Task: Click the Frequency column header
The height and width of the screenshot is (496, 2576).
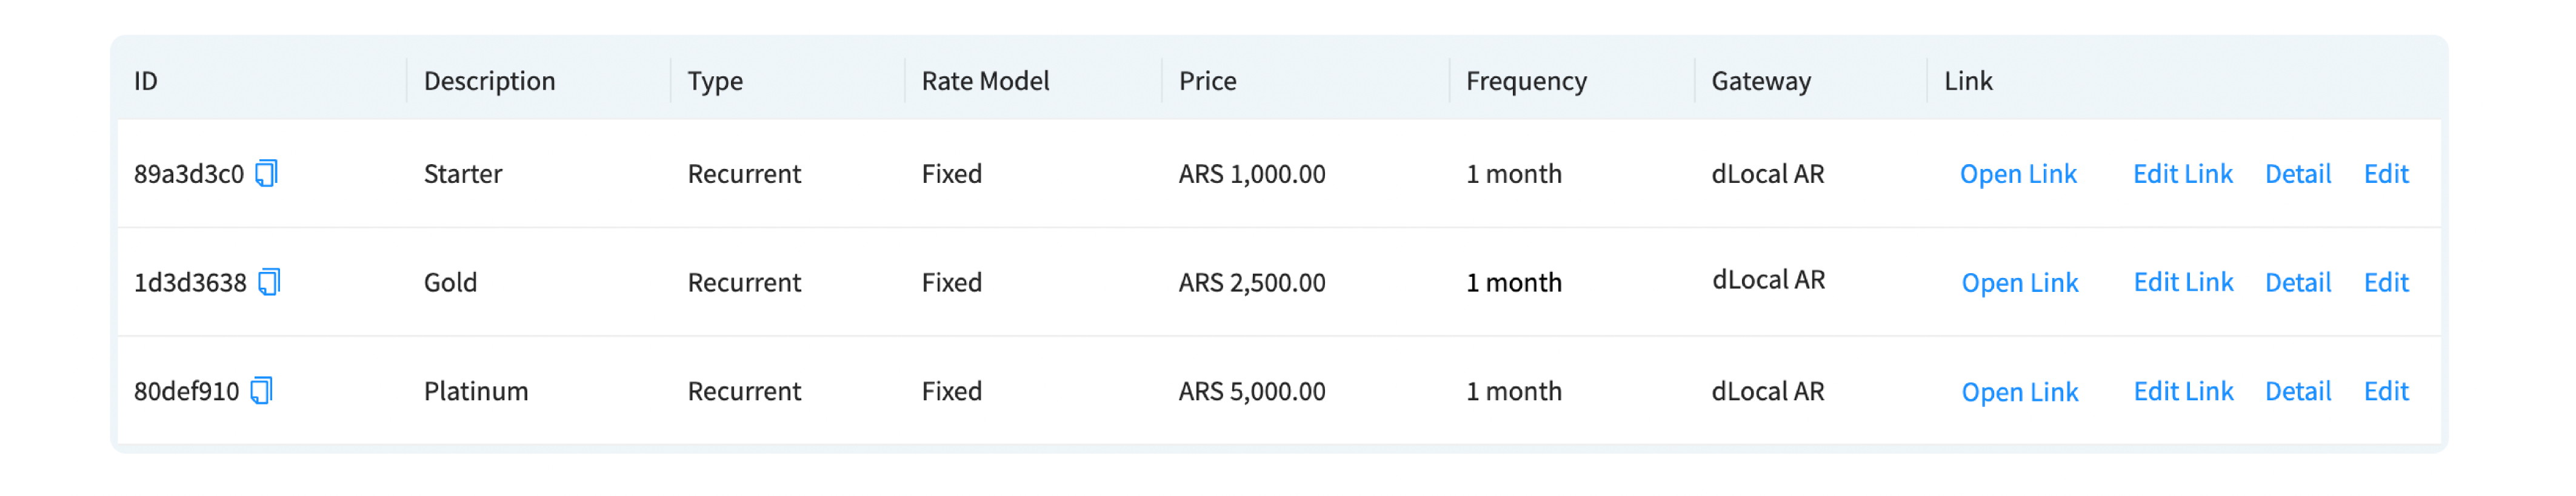Action: coord(1525,81)
